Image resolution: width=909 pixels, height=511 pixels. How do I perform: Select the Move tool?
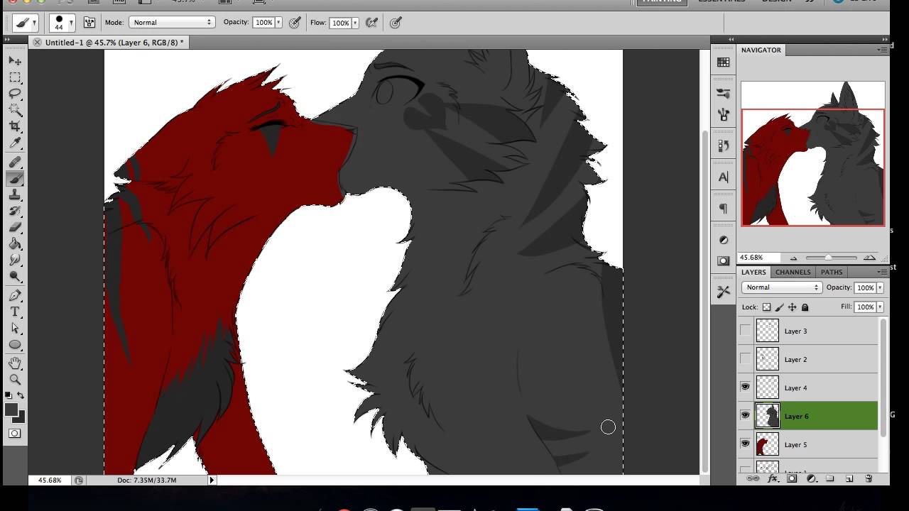(15, 61)
